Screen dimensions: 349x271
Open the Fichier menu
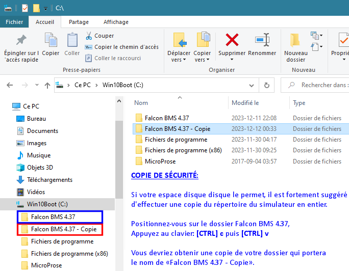14,22
